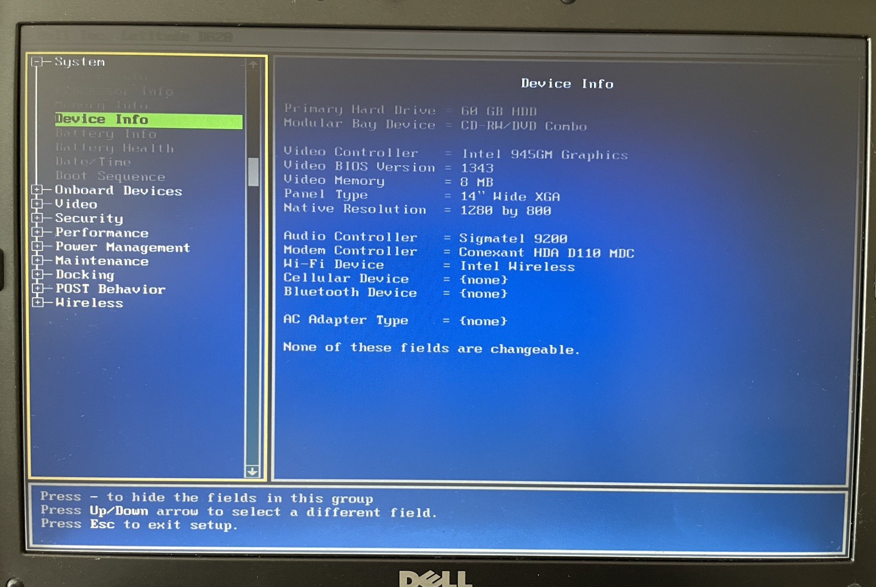The height and width of the screenshot is (587, 876).
Task: Click the Wi-Fi Device label
Action: click(334, 264)
